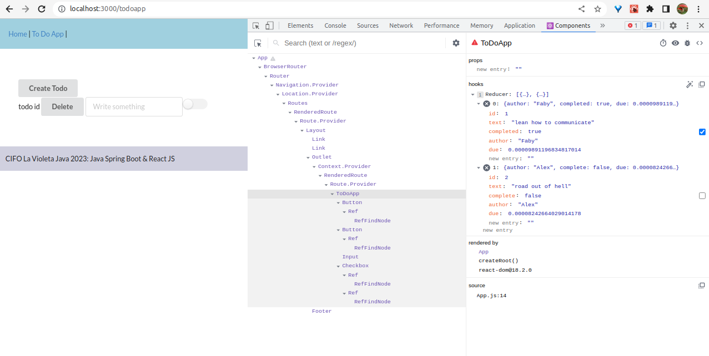Activate DevTools inspect element picker
Image resolution: width=709 pixels, height=356 pixels.
point(256,26)
